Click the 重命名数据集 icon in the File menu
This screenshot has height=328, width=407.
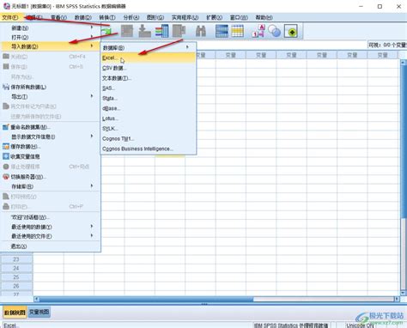click(6, 127)
